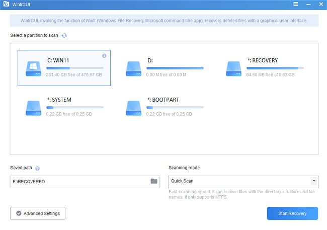Show info for C: WIN11 partition
The height and width of the screenshot is (230, 327).
104,56
